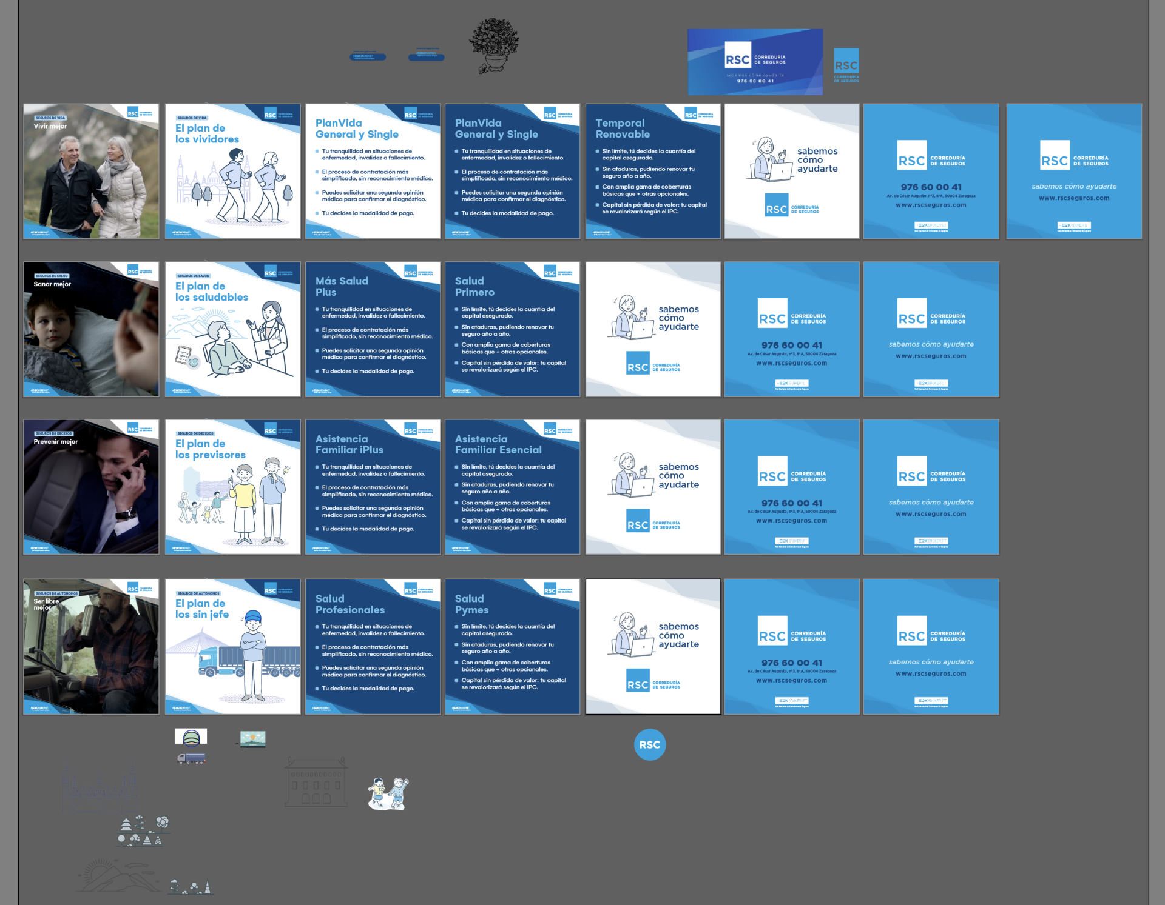The height and width of the screenshot is (905, 1165).
Task: Select the "Salud Pymes" artboard
Action: 512,647
